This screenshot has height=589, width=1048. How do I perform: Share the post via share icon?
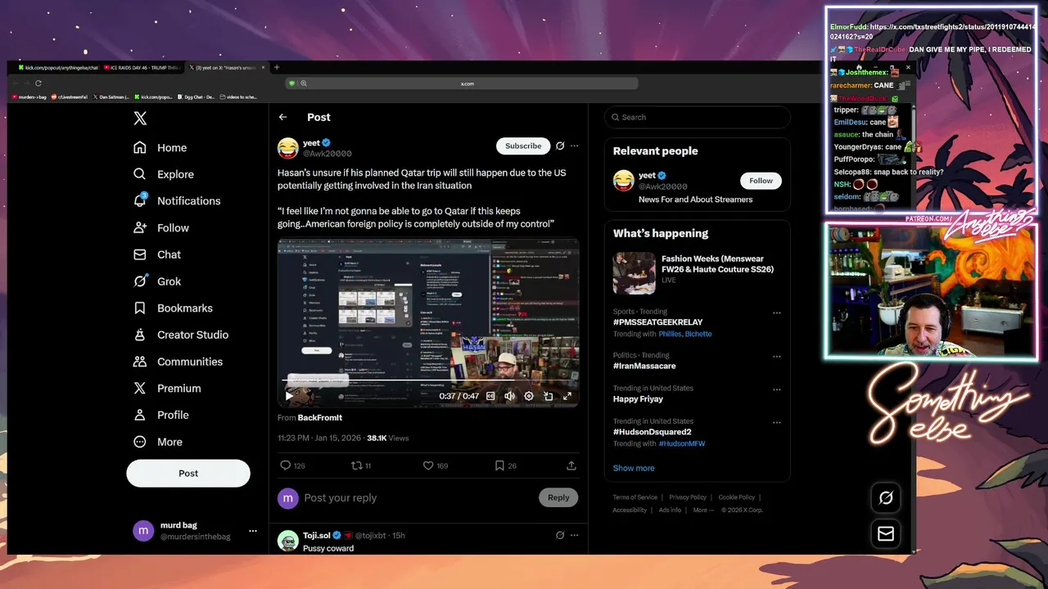tap(571, 465)
